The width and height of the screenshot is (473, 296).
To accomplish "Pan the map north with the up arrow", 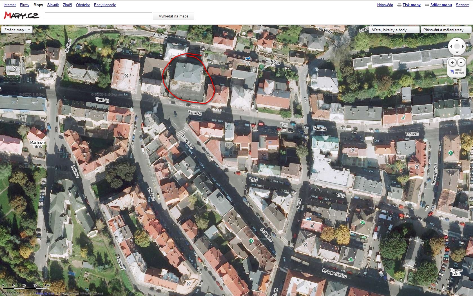I will tap(457, 41).
